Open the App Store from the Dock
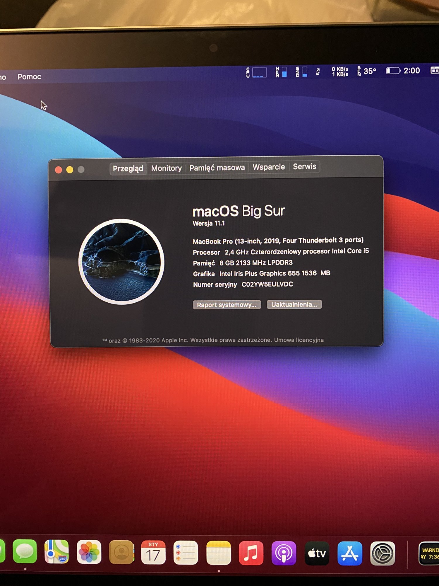Screen dimensions: 439x586 pos(350,553)
